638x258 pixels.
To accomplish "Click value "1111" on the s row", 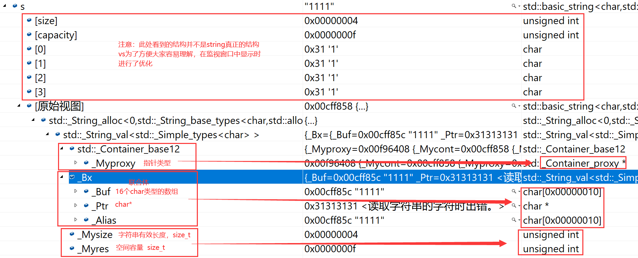I will (319, 6).
